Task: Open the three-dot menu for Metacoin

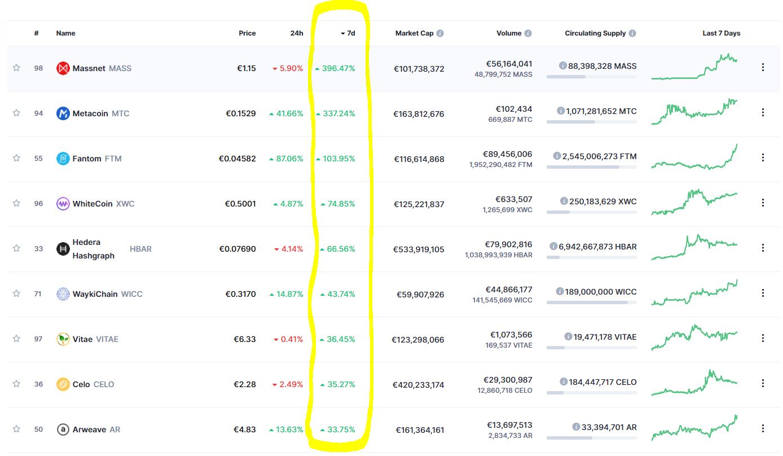Action: 763,112
